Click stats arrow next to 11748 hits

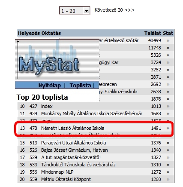tap(168, 48)
